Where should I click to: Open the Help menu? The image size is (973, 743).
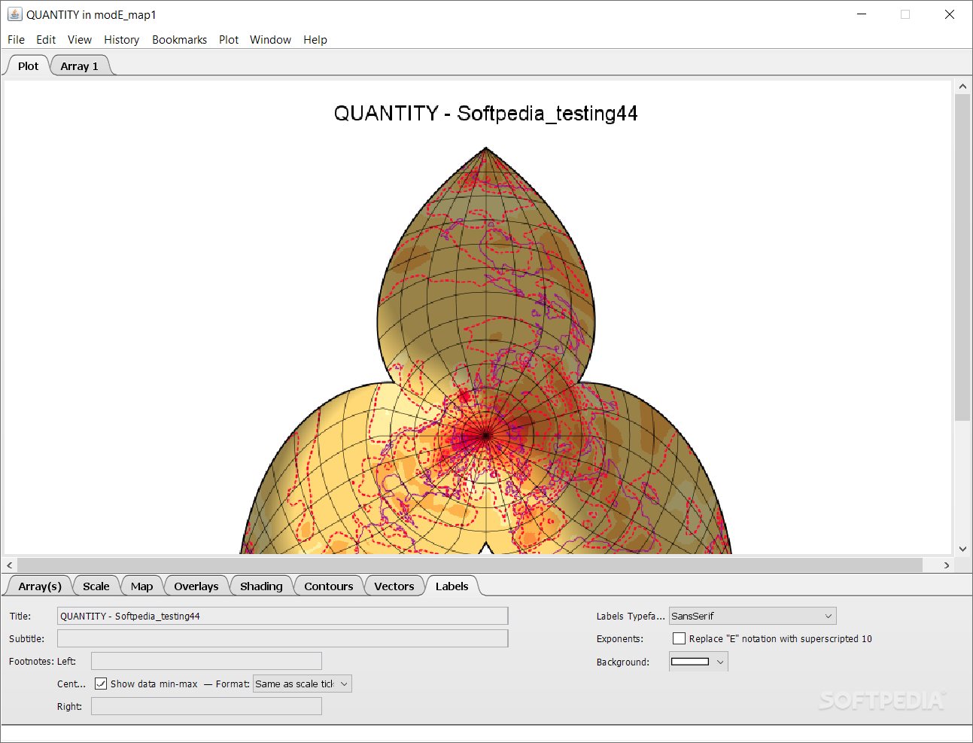click(315, 40)
